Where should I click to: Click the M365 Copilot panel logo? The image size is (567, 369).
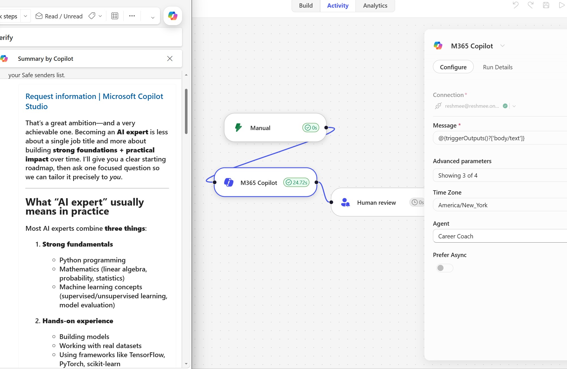tap(438, 46)
